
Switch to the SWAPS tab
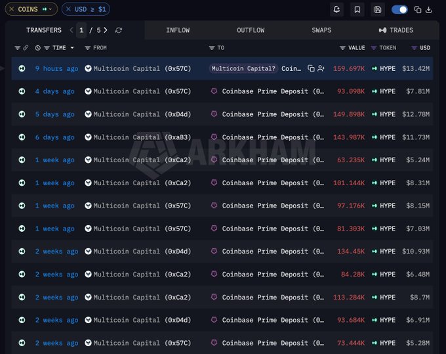[x=321, y=30]
